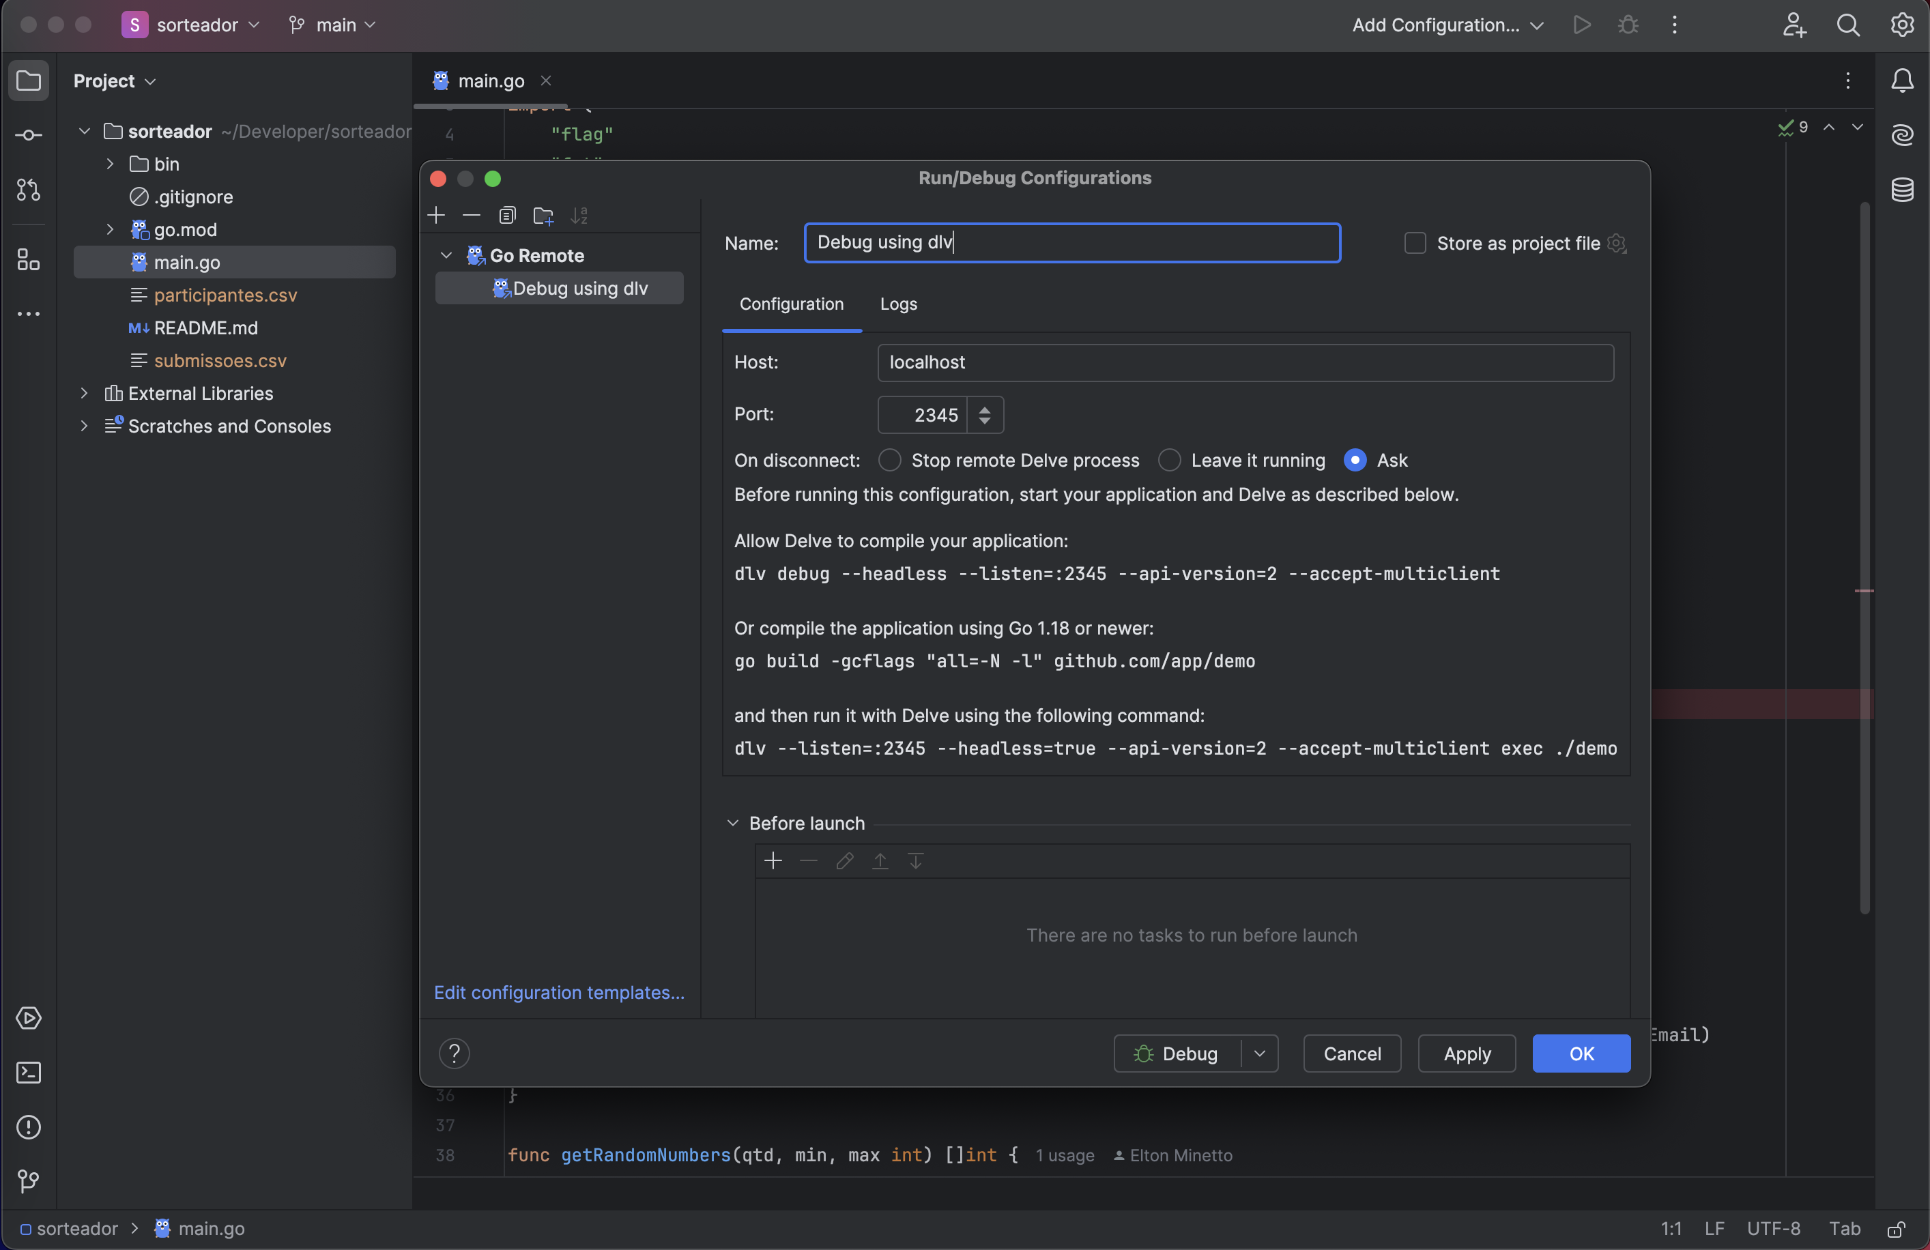Image resolution: width=1930 pixels, height=1250 pixels.
Task: Switch to the Logs tab
Action: (897, 304)
